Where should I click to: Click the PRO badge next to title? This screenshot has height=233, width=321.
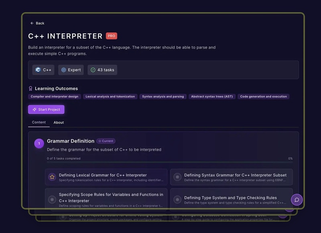click(x=112, y=36)
